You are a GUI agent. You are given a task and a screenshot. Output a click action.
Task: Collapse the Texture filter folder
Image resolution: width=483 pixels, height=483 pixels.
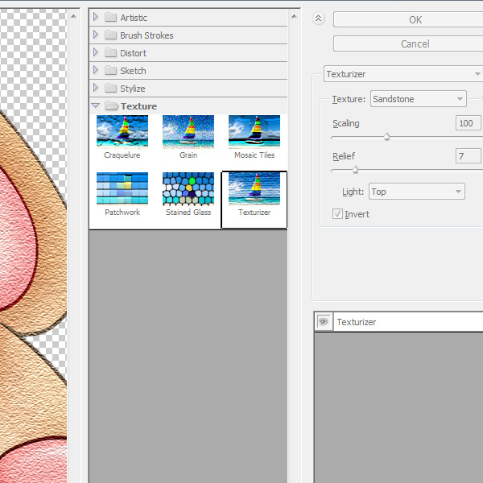96,105
